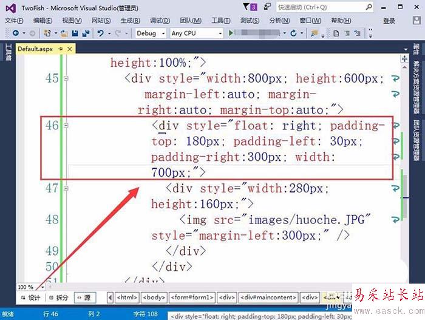Click the New Project toolbar icon
This screenshot has width=425, height=320.
tap(47, 33)
